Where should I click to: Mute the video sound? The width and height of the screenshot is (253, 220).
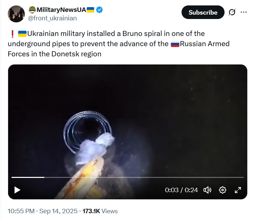click(x=207, y=190)
